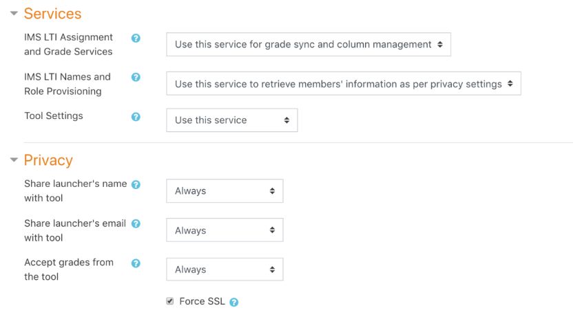Toggle the Force SSL checkbox
The height and width of the screenshot is (319, 582).
click(x=170, y=301)
